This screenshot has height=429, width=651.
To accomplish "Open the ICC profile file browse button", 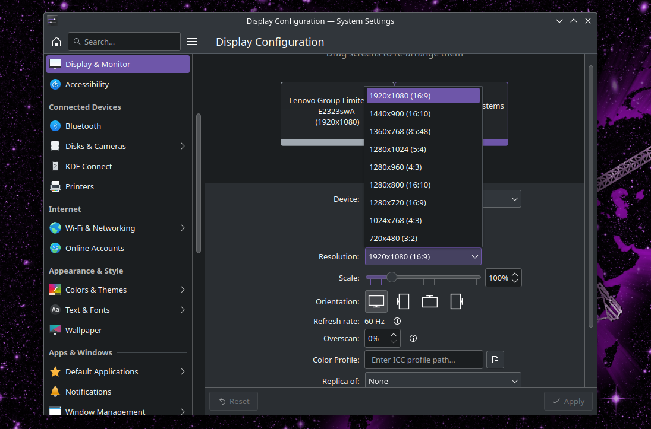I will coord(495,360).
